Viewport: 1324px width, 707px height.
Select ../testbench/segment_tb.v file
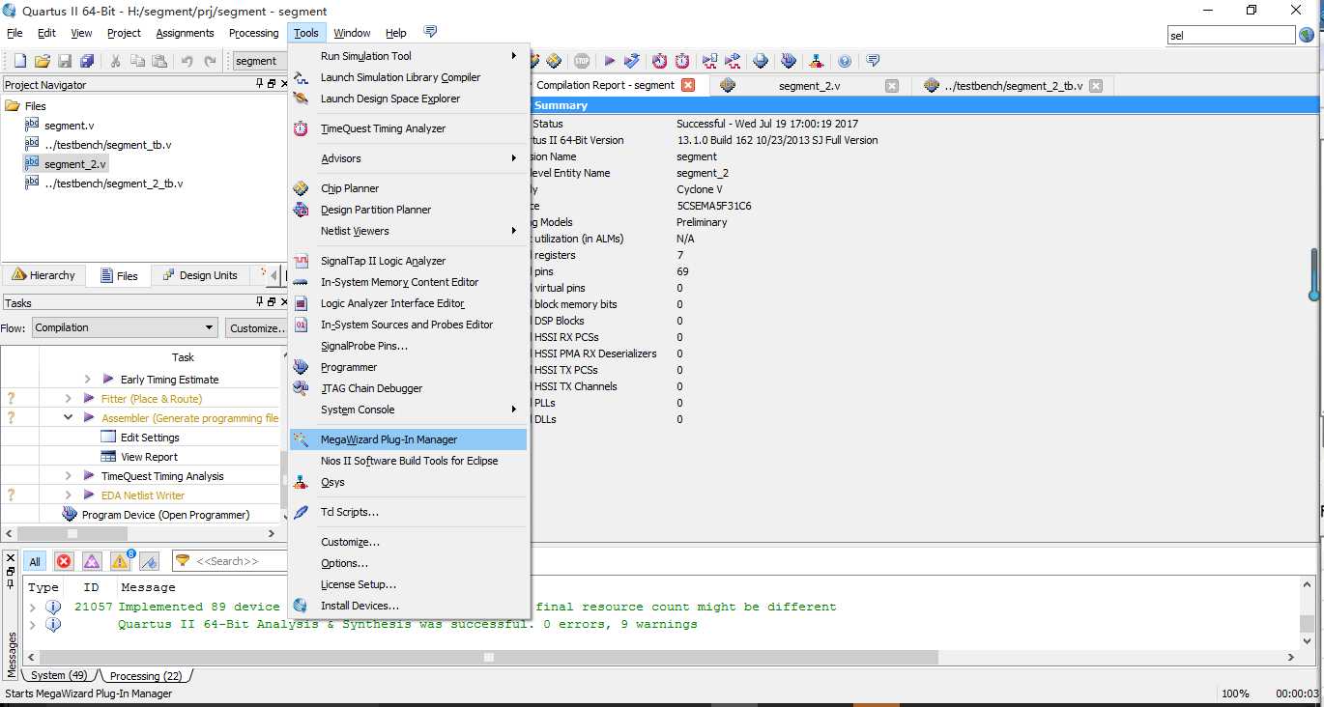tap(108, 145)
